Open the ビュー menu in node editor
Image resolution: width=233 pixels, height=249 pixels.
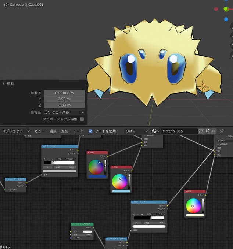(x=40, y=131)
